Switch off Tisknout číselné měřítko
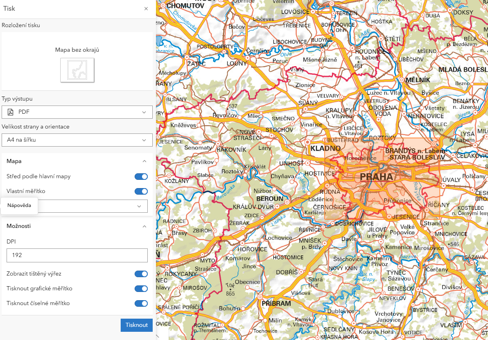This screenshot has width=488, height=340. [141, 303]
